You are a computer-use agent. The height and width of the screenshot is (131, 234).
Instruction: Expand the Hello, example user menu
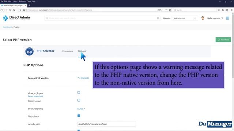[215, 18]
